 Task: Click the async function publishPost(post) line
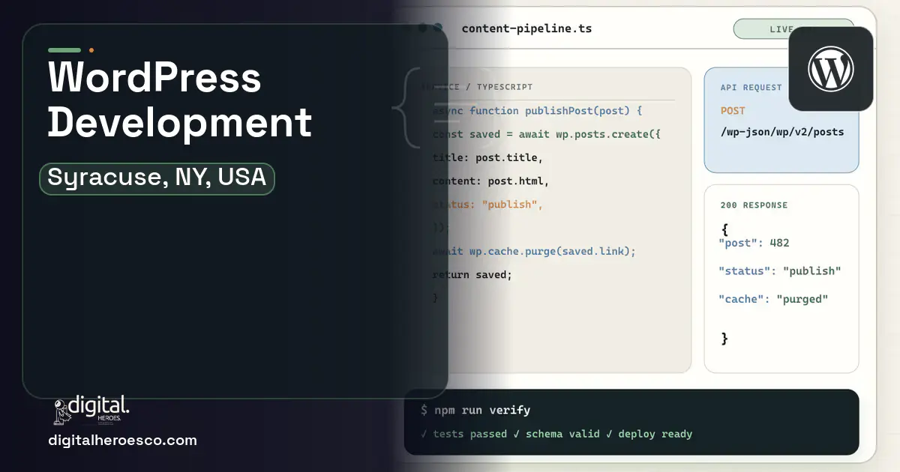[x=537, y=111]
